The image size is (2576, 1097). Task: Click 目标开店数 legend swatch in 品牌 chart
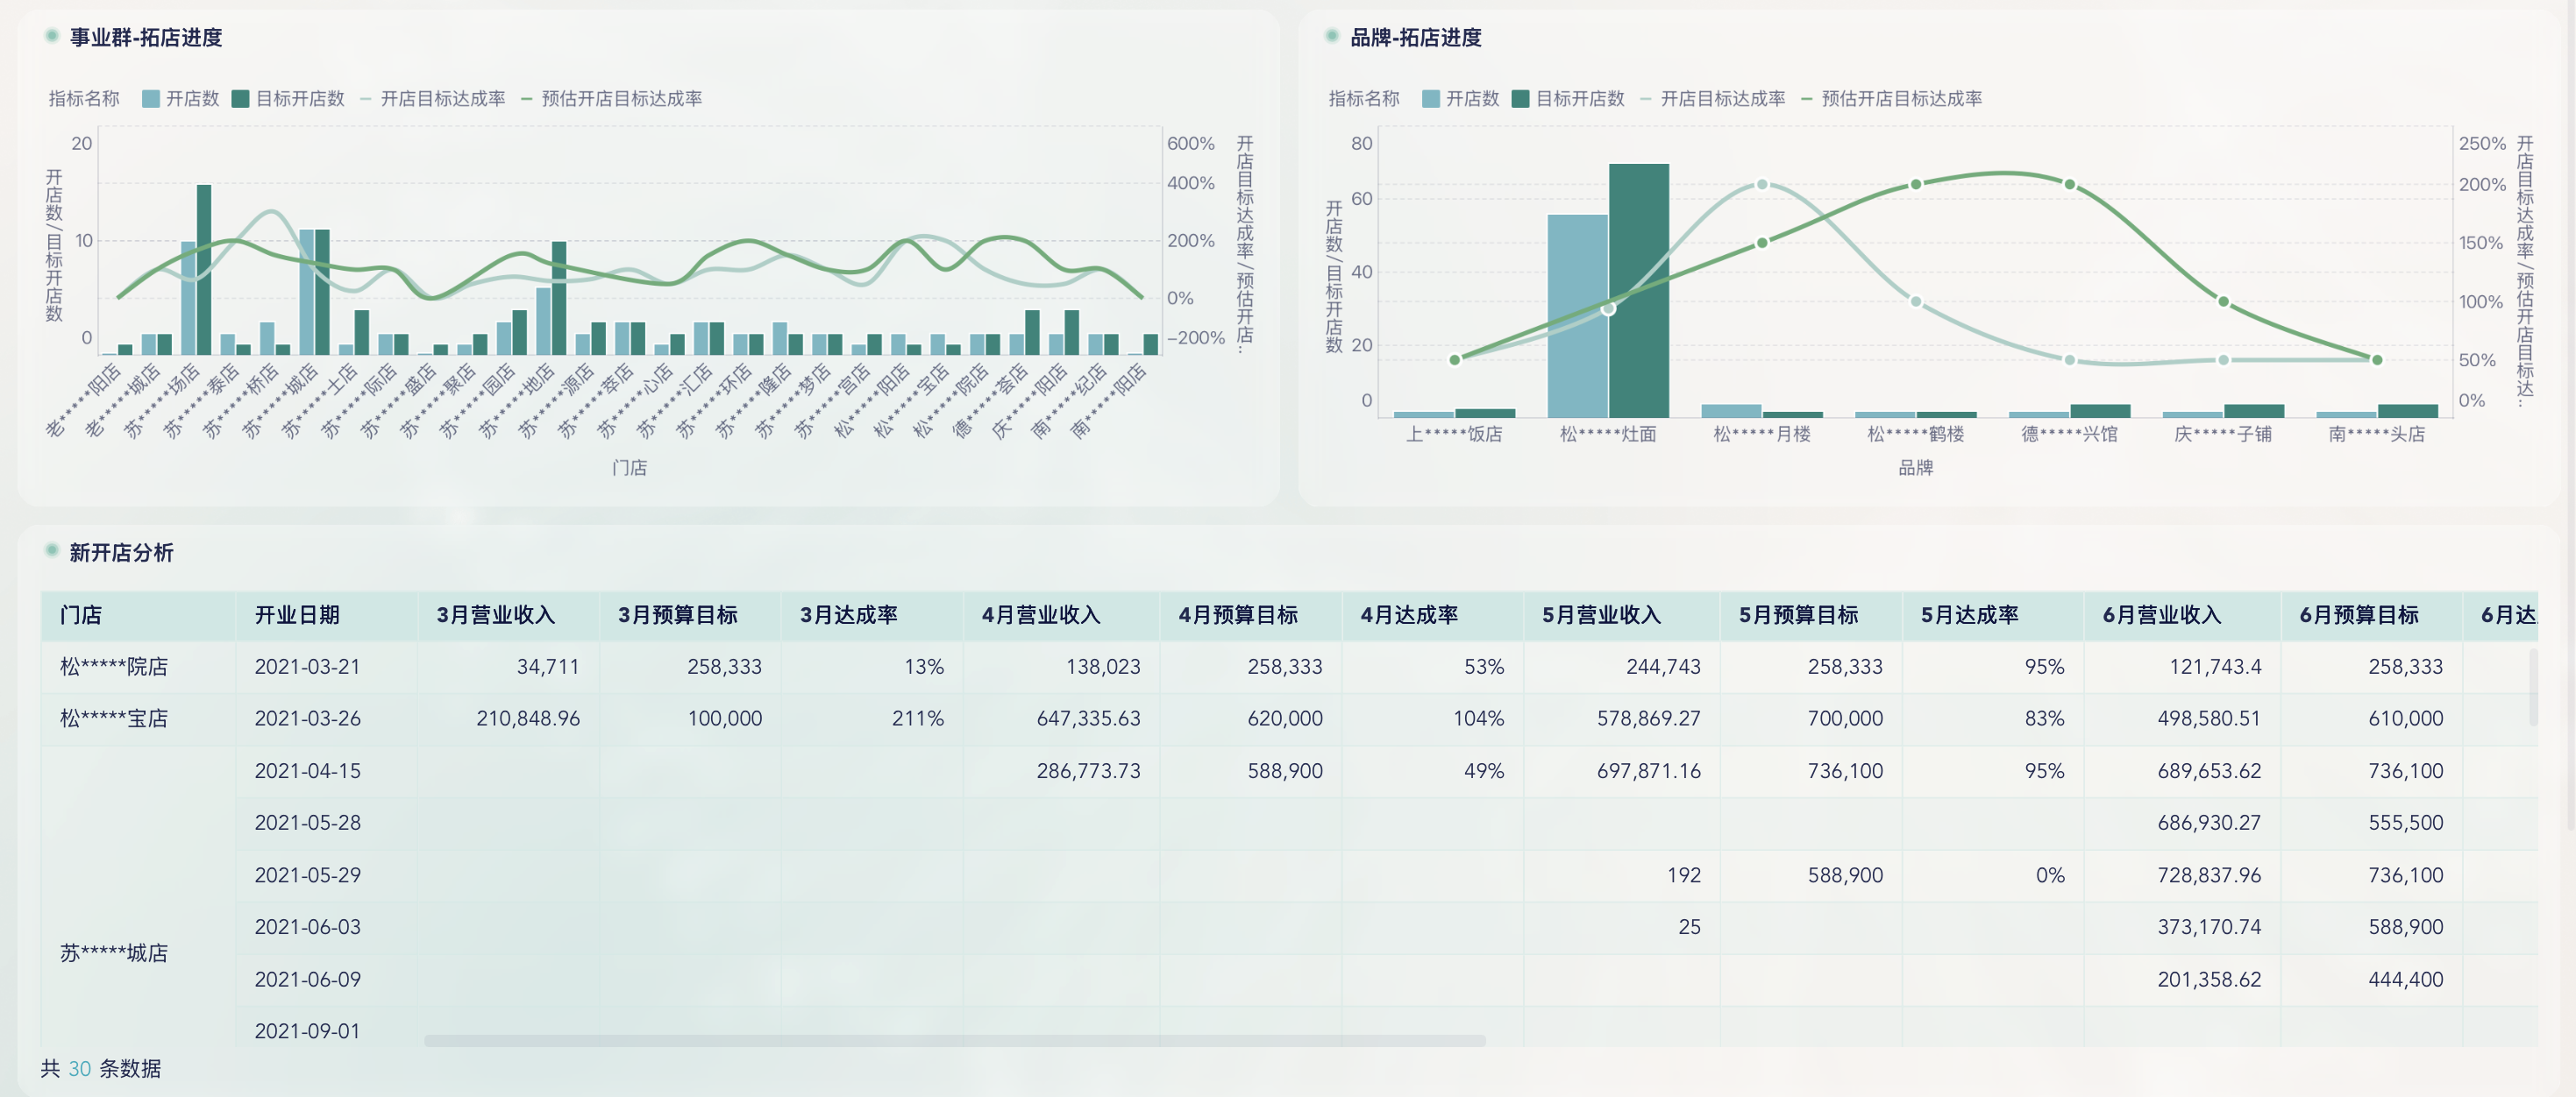click(x=1520, y=99)
